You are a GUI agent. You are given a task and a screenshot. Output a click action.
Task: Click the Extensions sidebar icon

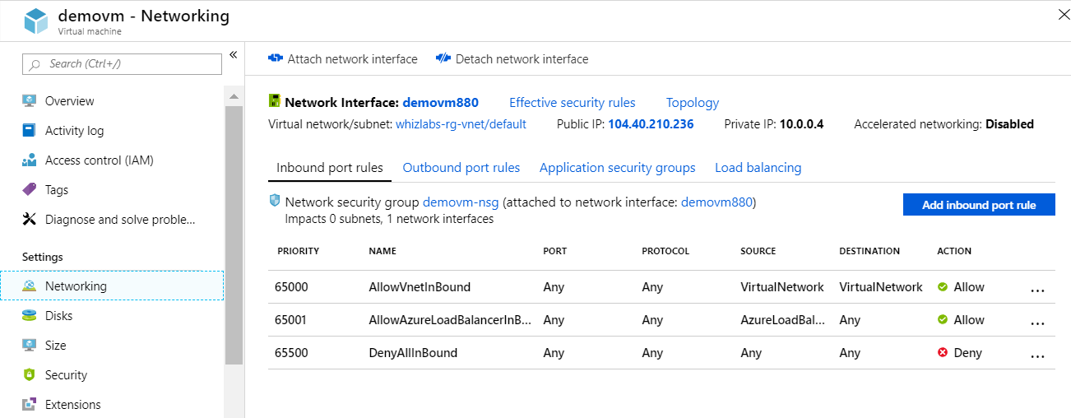pyautogui.click(x=30, y=405)
